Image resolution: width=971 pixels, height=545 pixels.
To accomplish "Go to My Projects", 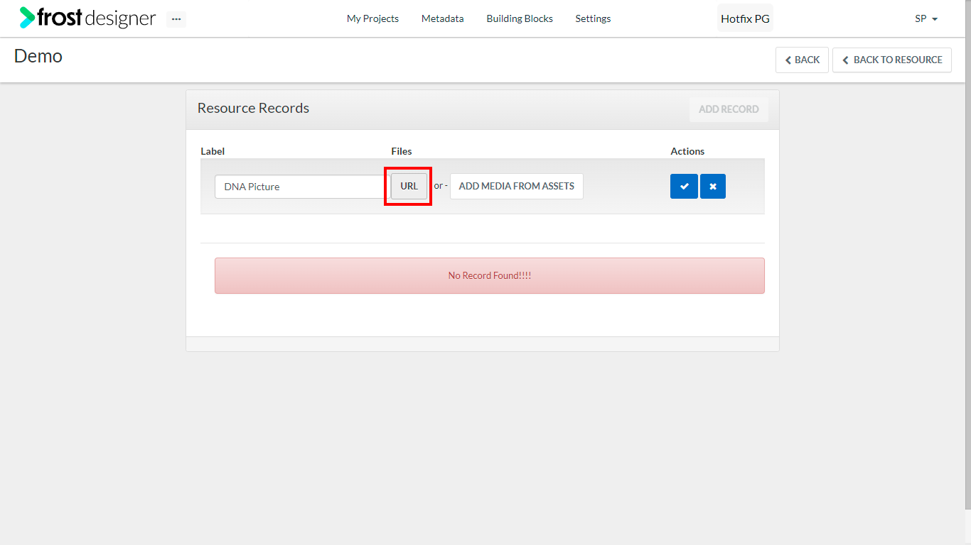I will 372,18.
